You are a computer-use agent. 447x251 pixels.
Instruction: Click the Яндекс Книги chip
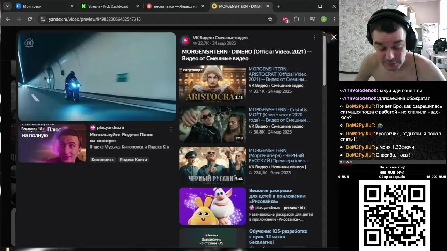(133, 159)
